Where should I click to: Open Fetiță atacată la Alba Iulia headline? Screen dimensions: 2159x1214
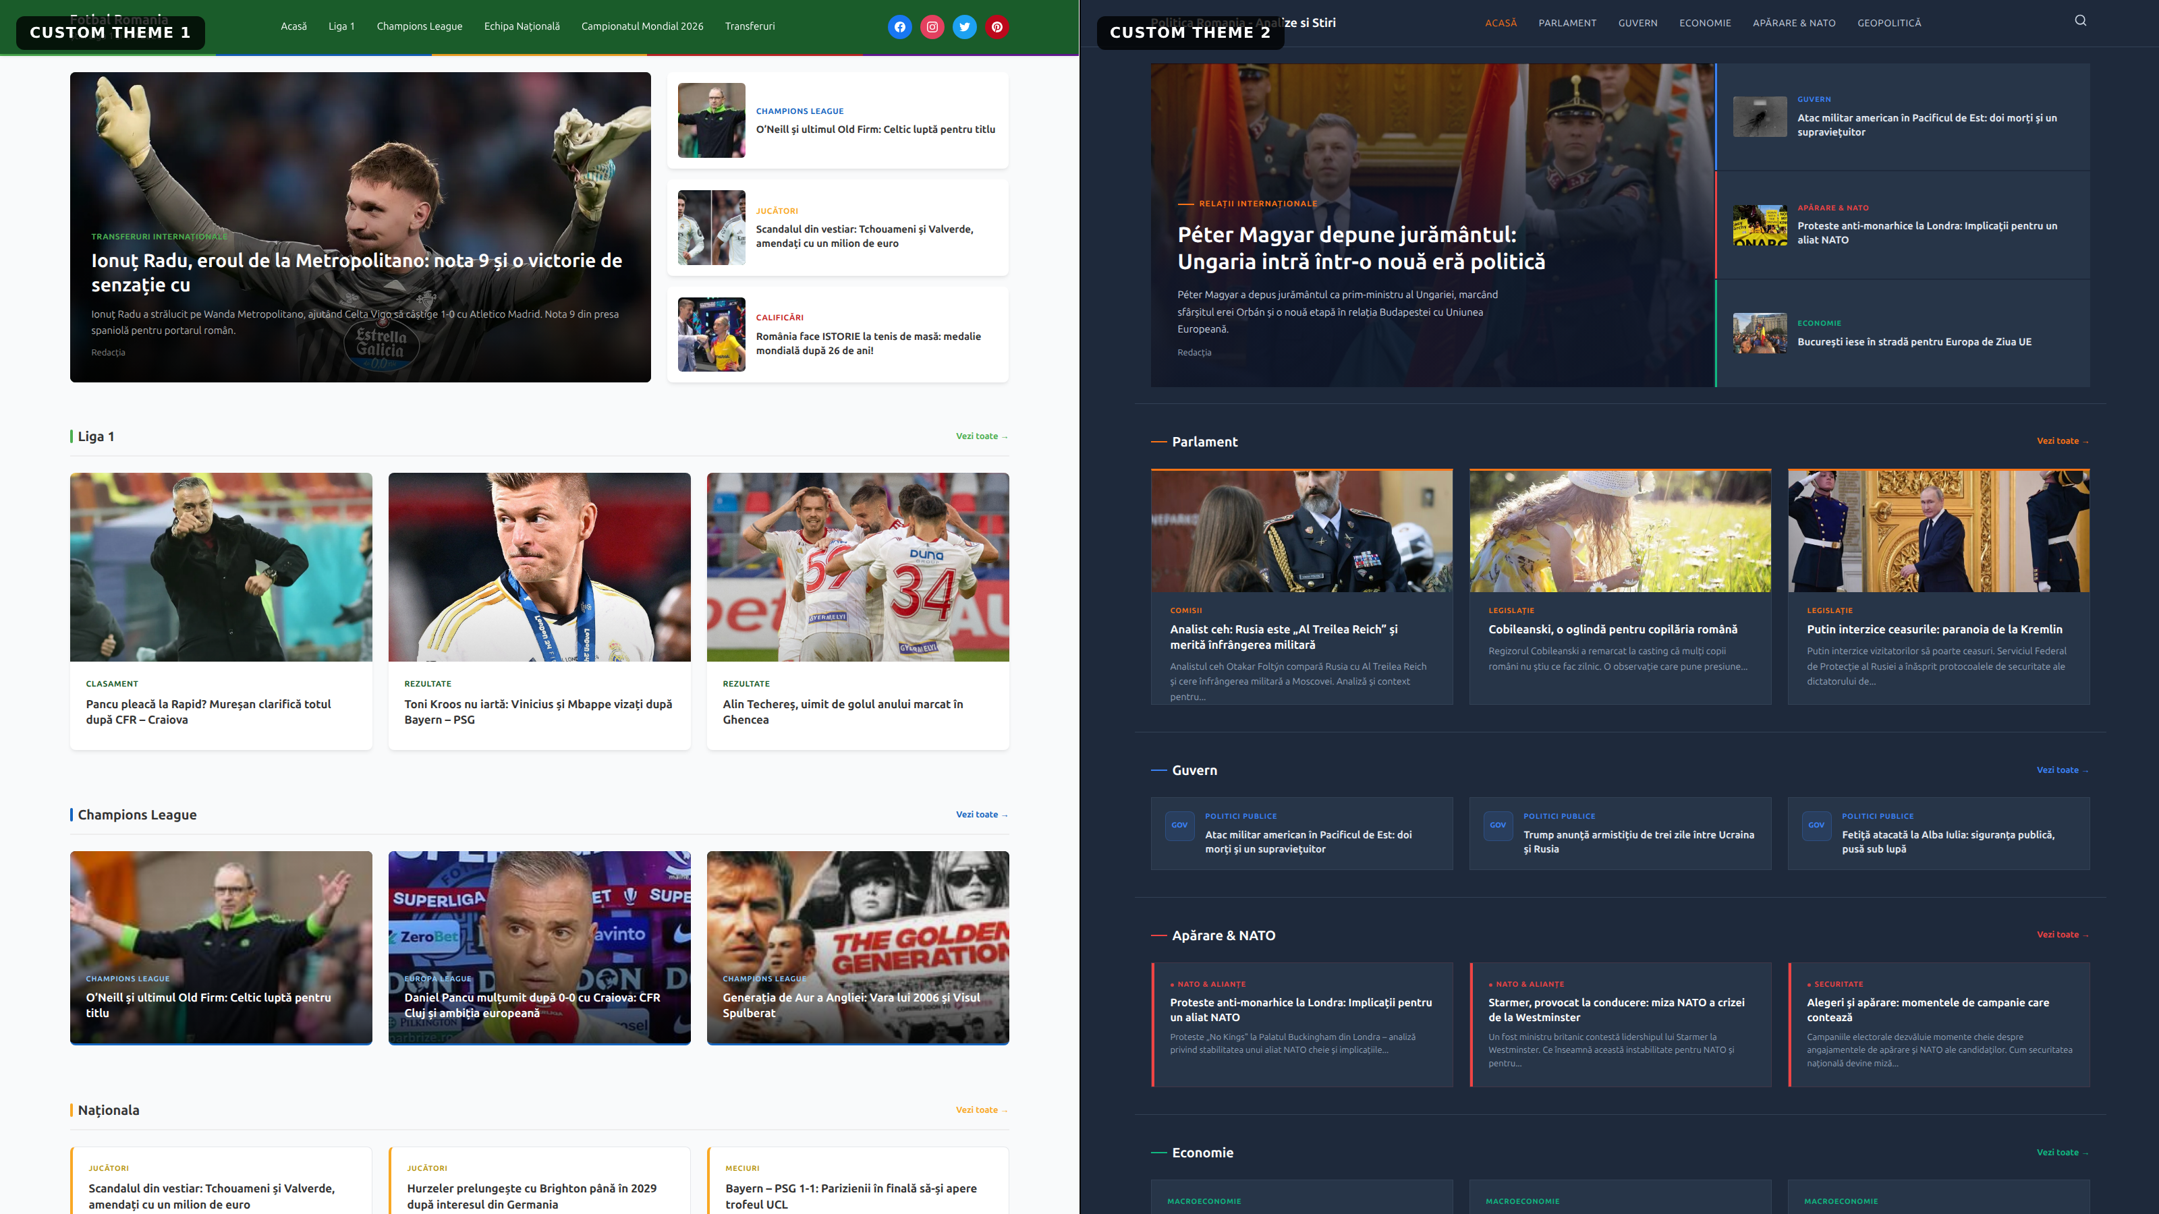tap(1948, 841)
